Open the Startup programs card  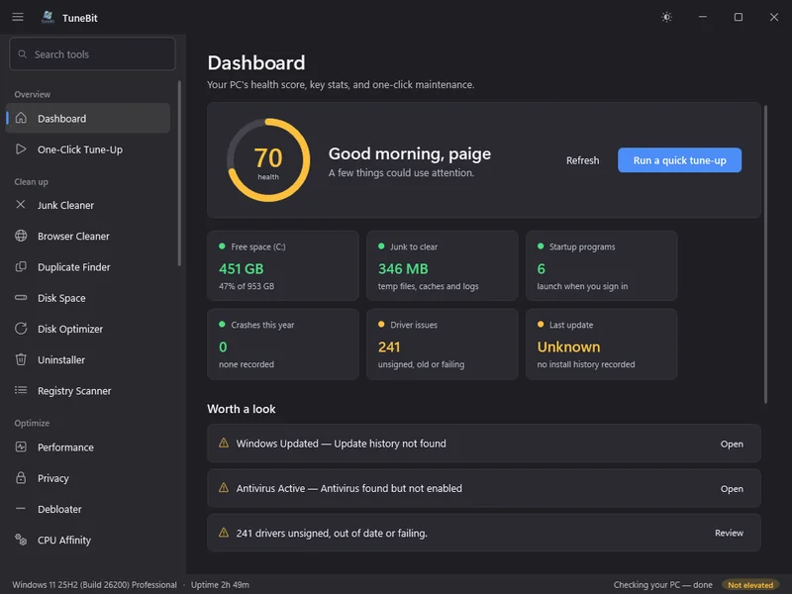(x=601, y=265)
